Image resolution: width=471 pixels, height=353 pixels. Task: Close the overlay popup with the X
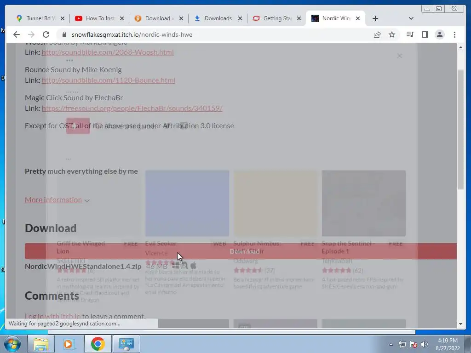pyautogui.click(x=400, y=56)
